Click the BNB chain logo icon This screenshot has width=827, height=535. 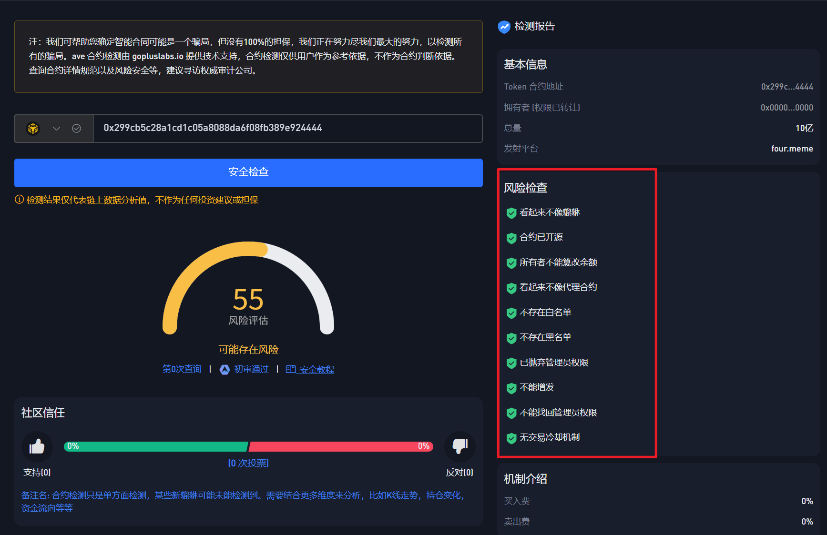click(x=33, y=129)
